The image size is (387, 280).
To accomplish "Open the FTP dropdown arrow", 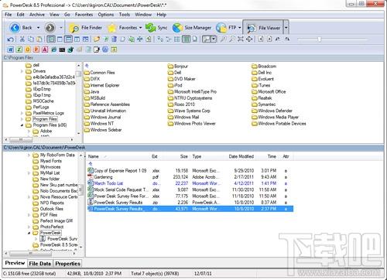I will 240,28.
